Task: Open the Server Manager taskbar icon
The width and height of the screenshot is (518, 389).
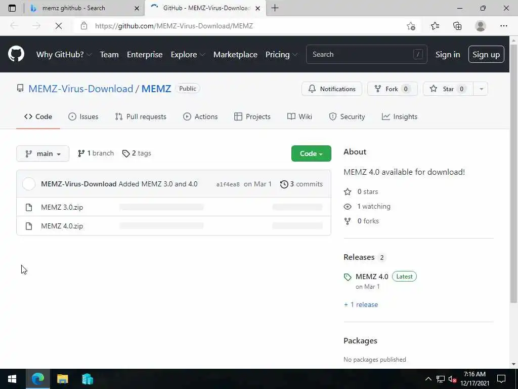Action: [x=87, y=379]
